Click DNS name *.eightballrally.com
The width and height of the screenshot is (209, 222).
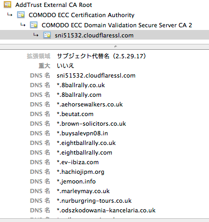pos(84,152)
